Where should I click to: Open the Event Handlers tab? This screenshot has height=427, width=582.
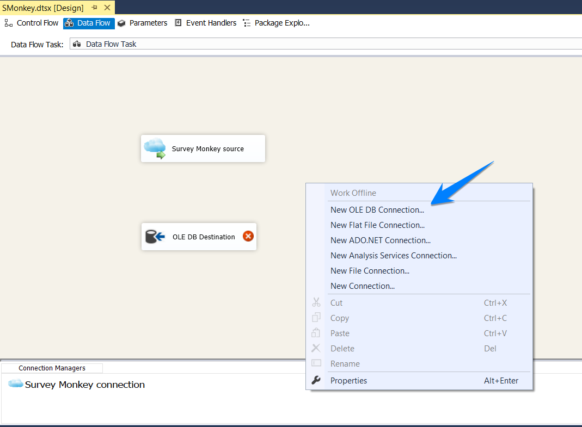click(x=206, y=23)
